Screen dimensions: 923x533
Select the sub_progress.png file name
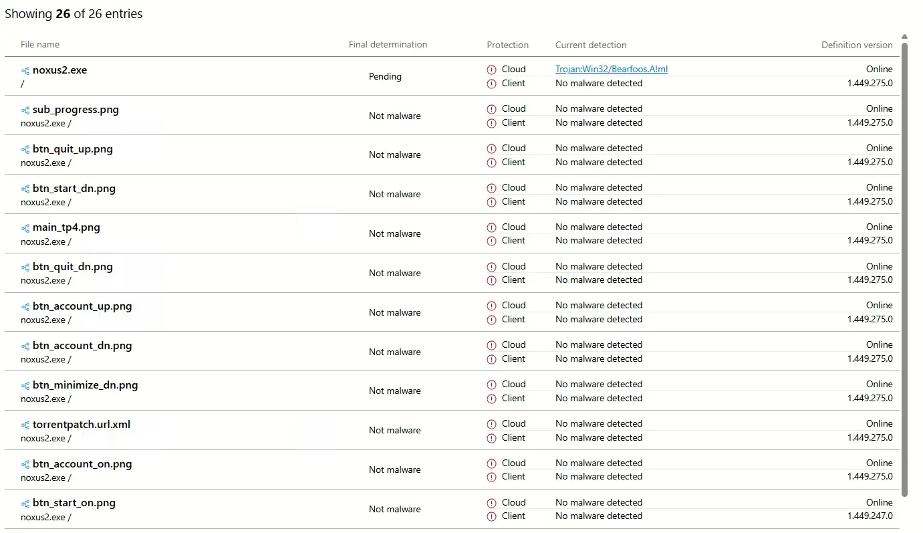76,110
